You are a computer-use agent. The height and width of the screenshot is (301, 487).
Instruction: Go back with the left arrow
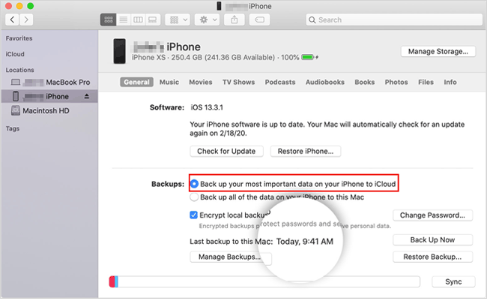[12, 20]
